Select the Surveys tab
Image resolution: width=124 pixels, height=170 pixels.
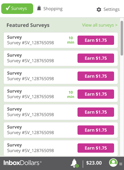(17, 9)
